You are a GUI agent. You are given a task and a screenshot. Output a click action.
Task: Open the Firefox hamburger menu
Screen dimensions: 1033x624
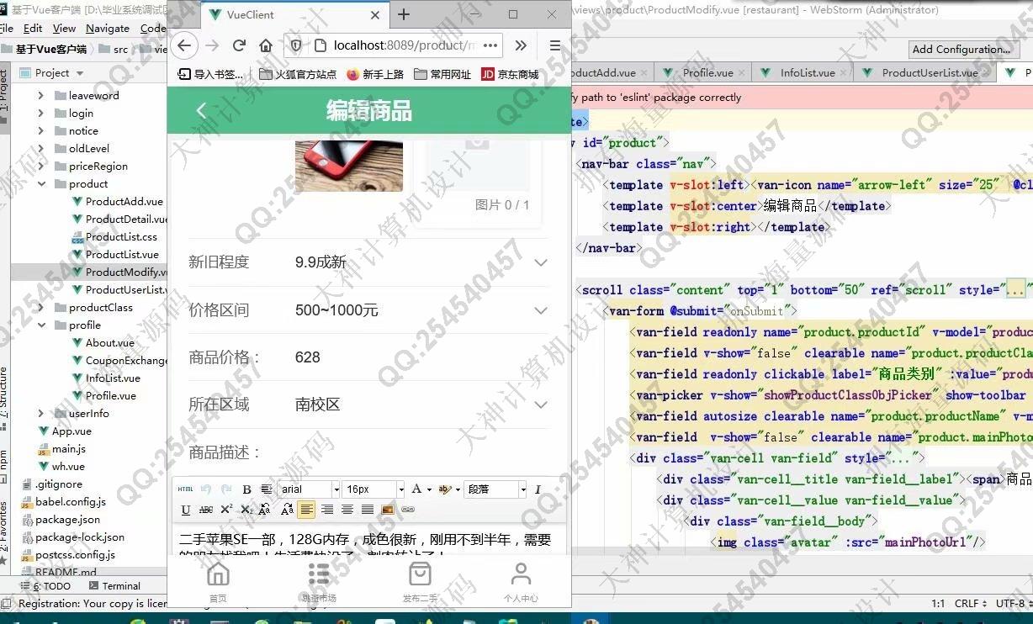(x=555, y=45)
